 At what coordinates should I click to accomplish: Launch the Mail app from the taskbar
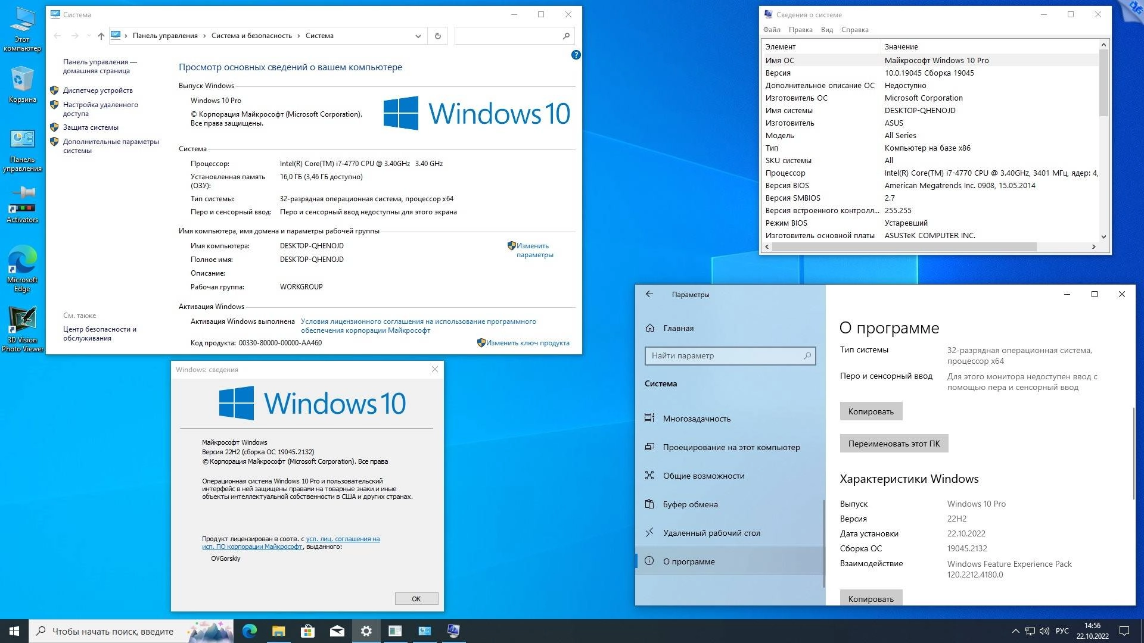(x=337, y=631)
